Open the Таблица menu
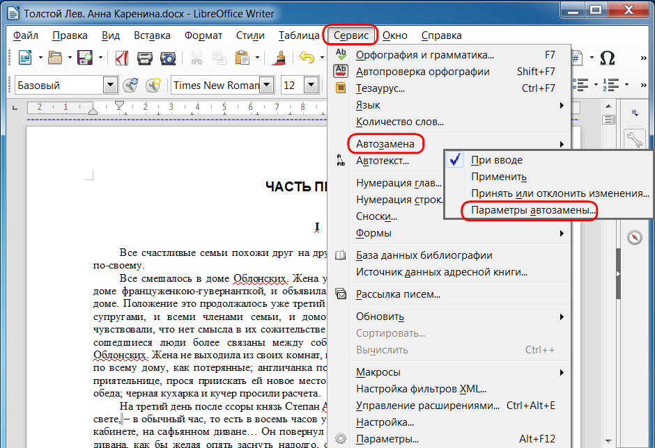Screen dimensions: 655x448 click(299, 35)
